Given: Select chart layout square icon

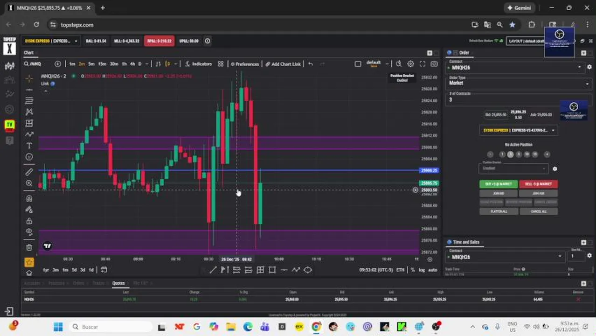Looking at the screenshot, I should coord(358,64).
